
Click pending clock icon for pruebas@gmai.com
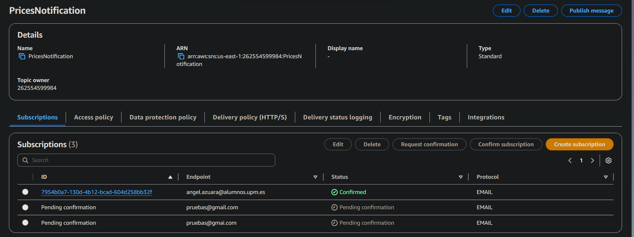tap(334, 223)
